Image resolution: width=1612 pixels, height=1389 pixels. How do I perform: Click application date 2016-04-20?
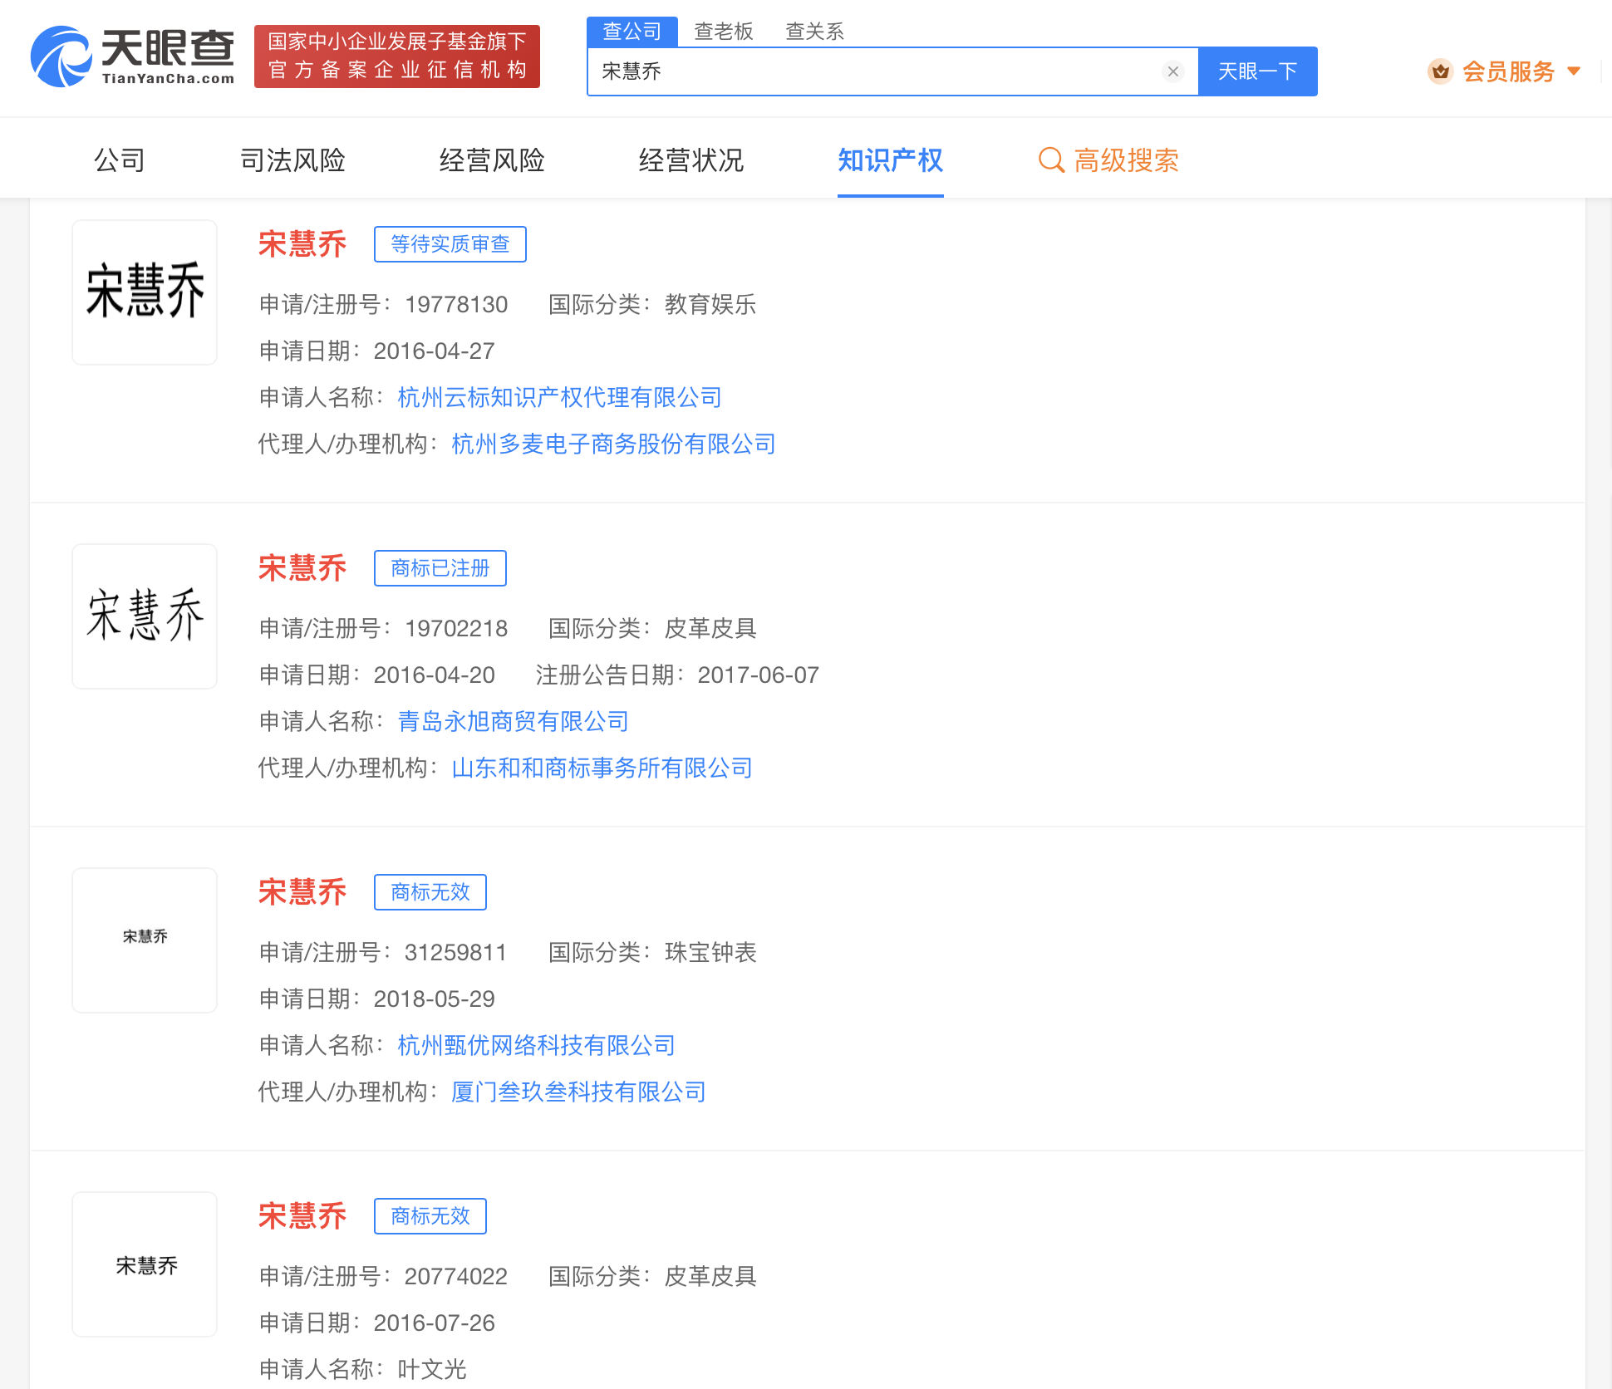point(435,675)
